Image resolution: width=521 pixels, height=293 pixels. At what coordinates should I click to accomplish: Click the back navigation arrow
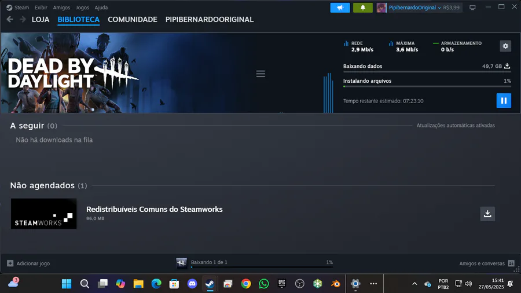pyautogui.click(x=10, y=19)
